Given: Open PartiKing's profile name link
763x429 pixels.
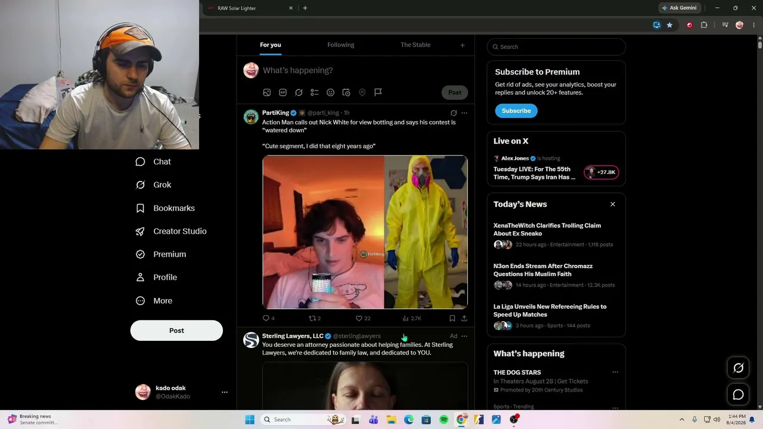Looking at the screenshot, I should [x=275, y=113].
